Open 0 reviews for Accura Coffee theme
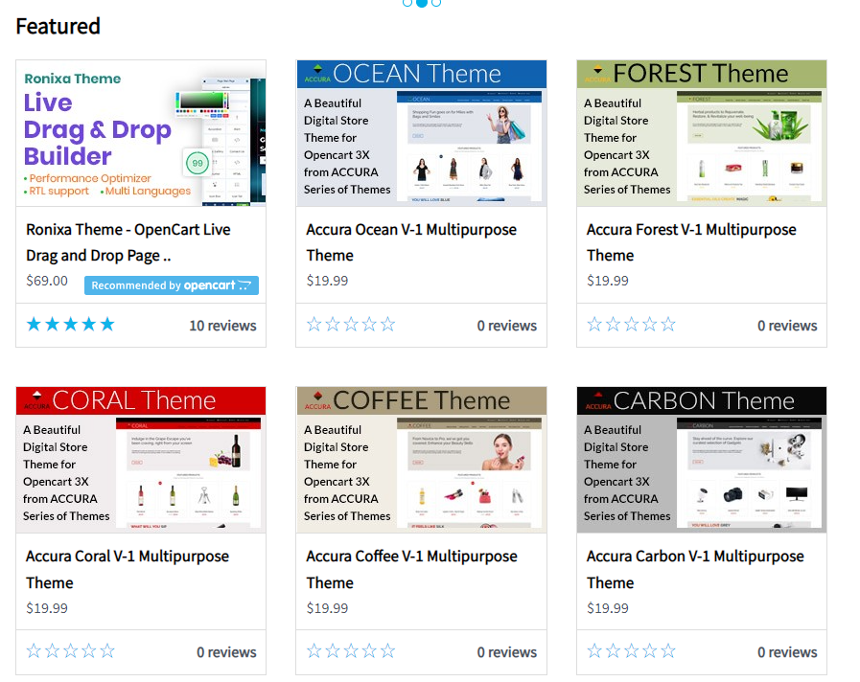The image size is (860, 682). coord(507,652)
